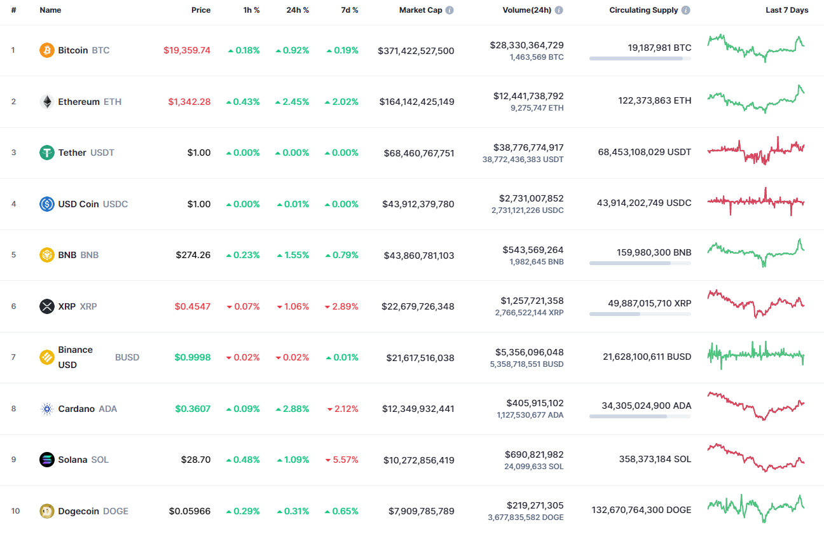Sort by Circulating Supply column header
824x534 pixels.
(643, 10)
